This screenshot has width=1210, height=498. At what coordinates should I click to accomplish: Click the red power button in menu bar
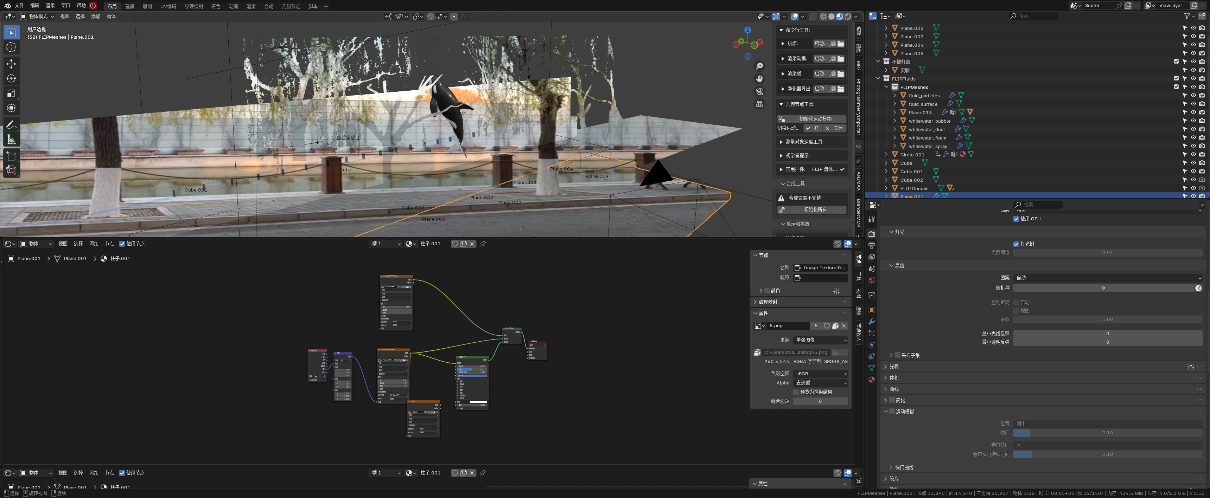(x=93, y=6)
